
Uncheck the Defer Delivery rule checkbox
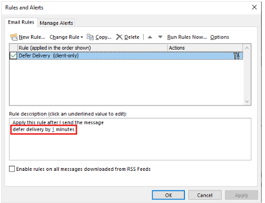13,56
